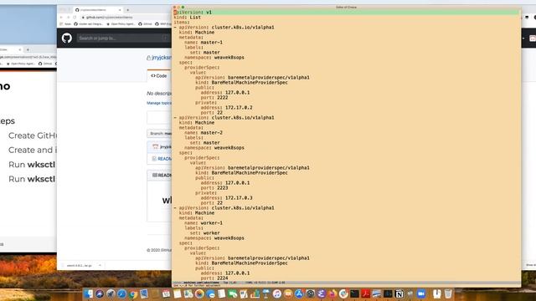Open Safari from the Dock
Screen dimensions: 536x301
coord(121,293)
